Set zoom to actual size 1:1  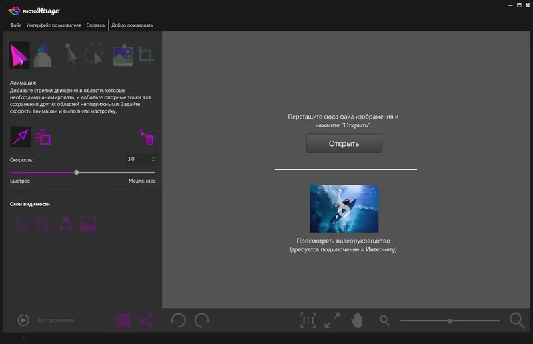(x=308, y=320)
